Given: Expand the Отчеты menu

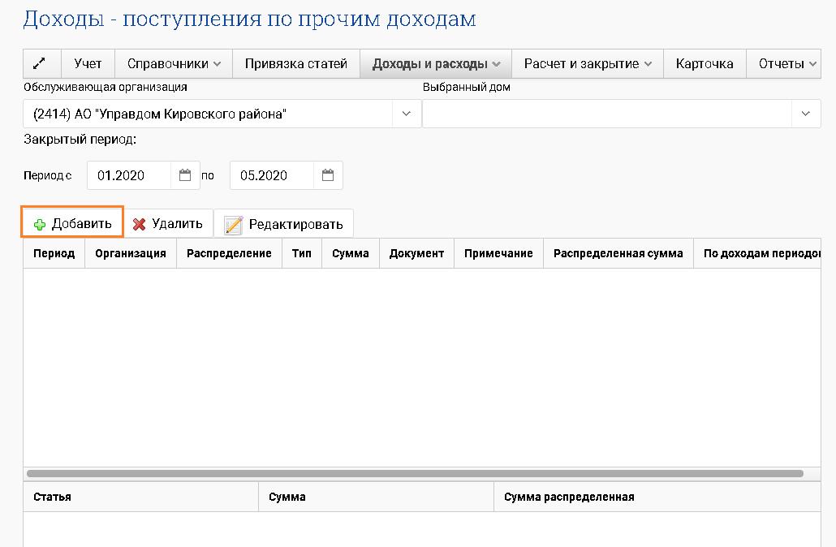Looking at the screenshot, I should point(784,62).
